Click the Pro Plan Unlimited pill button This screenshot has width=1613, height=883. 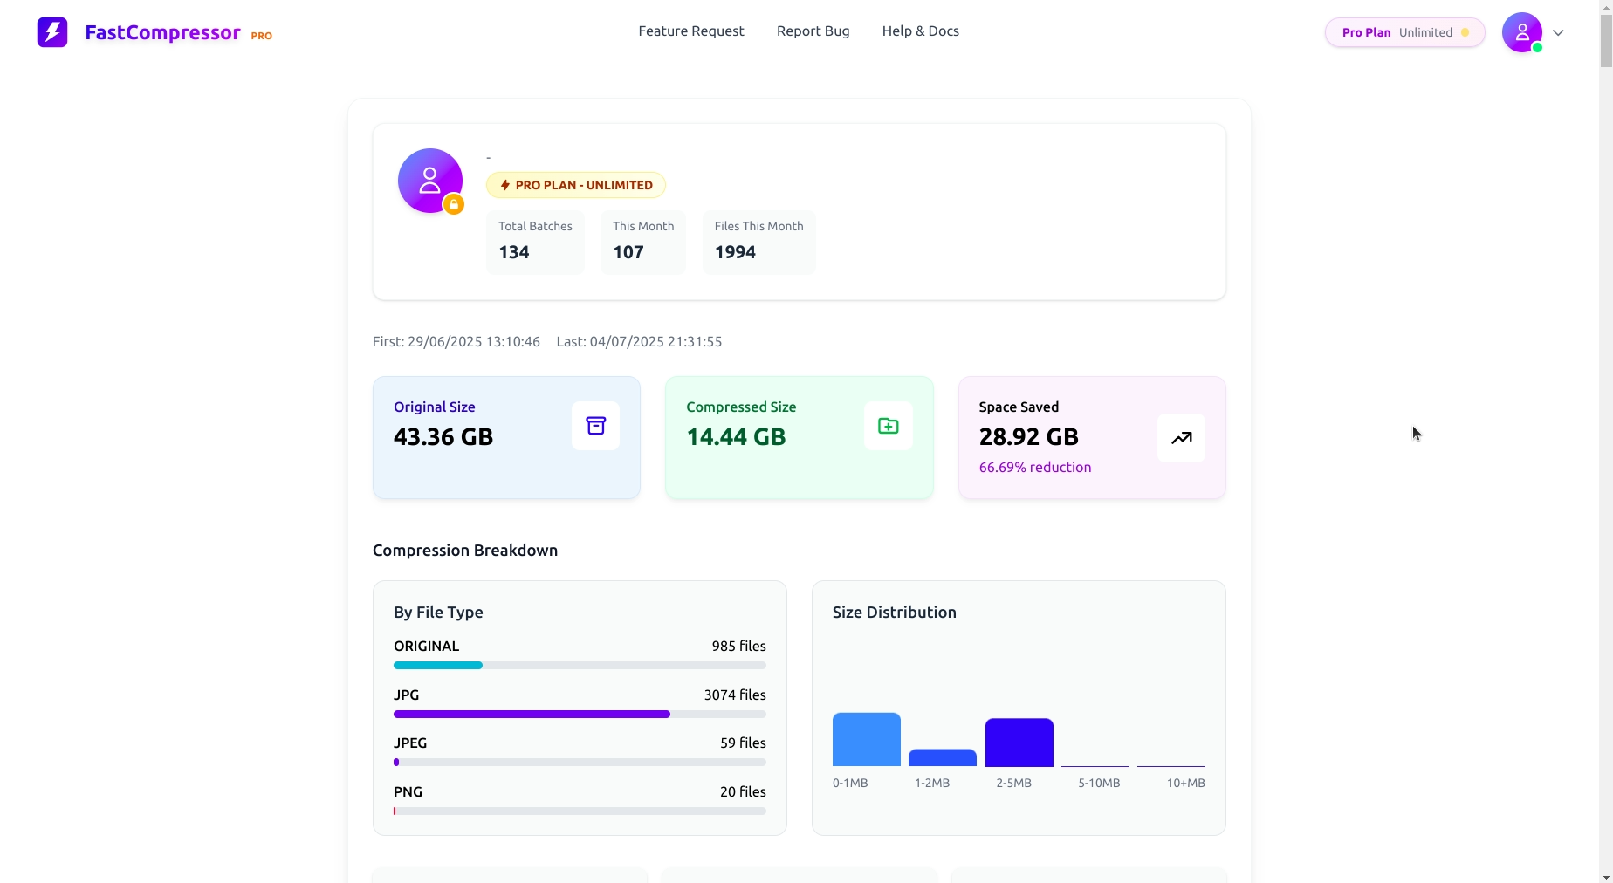pyautogui.click(x=1404, y=33)
